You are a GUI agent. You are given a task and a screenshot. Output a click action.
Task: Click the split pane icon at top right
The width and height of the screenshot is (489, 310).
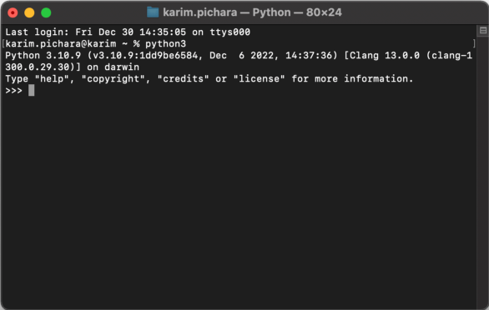483,31
